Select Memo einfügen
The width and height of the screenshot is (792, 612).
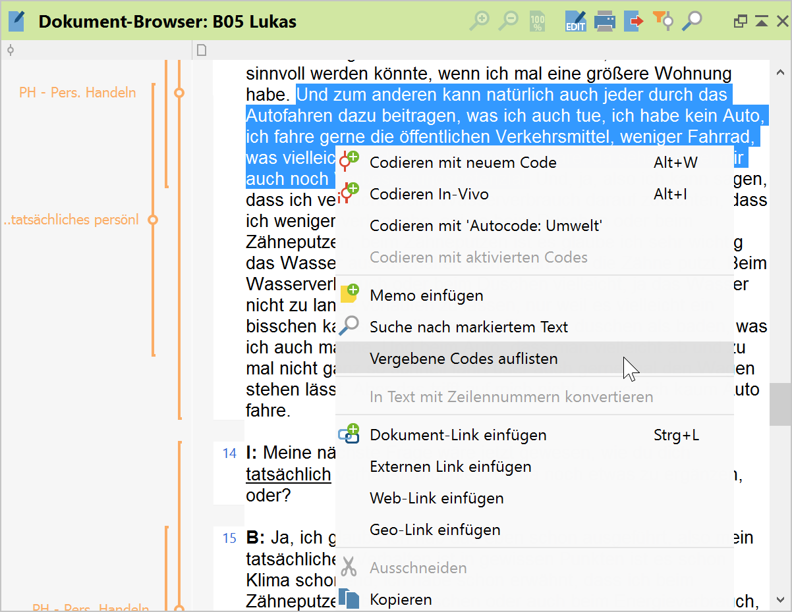(534, 295)
